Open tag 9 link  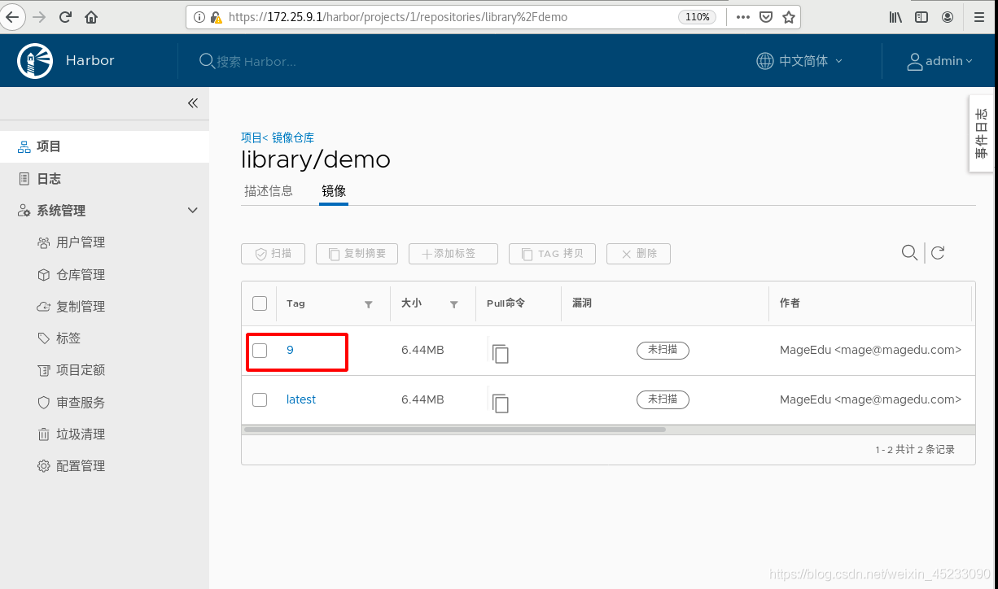click(x=290, y=350)
